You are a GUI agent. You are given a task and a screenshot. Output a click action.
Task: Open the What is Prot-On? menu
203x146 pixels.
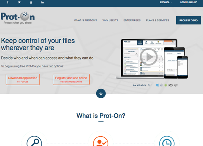tap(85, 20)
